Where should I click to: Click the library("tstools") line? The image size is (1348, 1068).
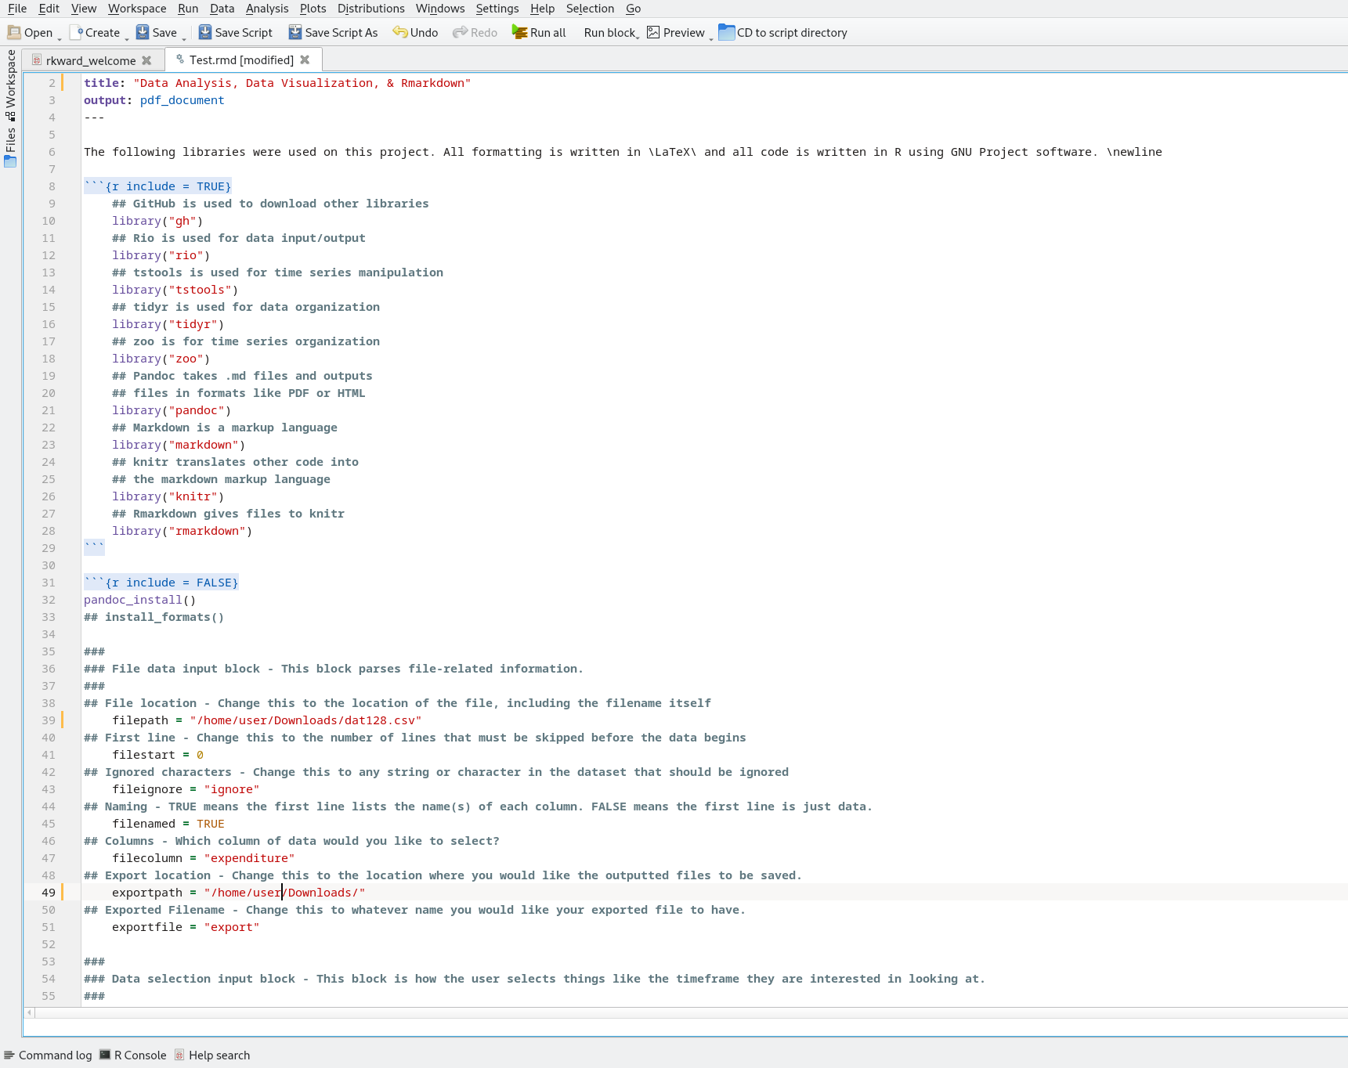pos(175,290)
